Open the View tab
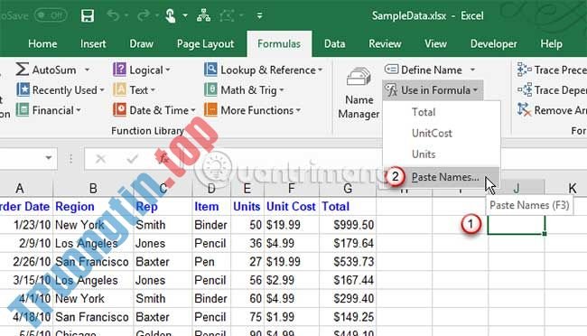This screenshot has height=336, width=587. [x=435, y=44]
